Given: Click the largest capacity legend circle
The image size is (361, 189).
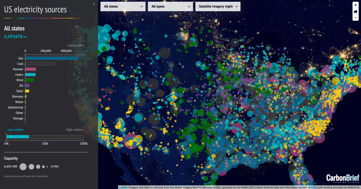Looking at the screenshot, I should 23,167.
